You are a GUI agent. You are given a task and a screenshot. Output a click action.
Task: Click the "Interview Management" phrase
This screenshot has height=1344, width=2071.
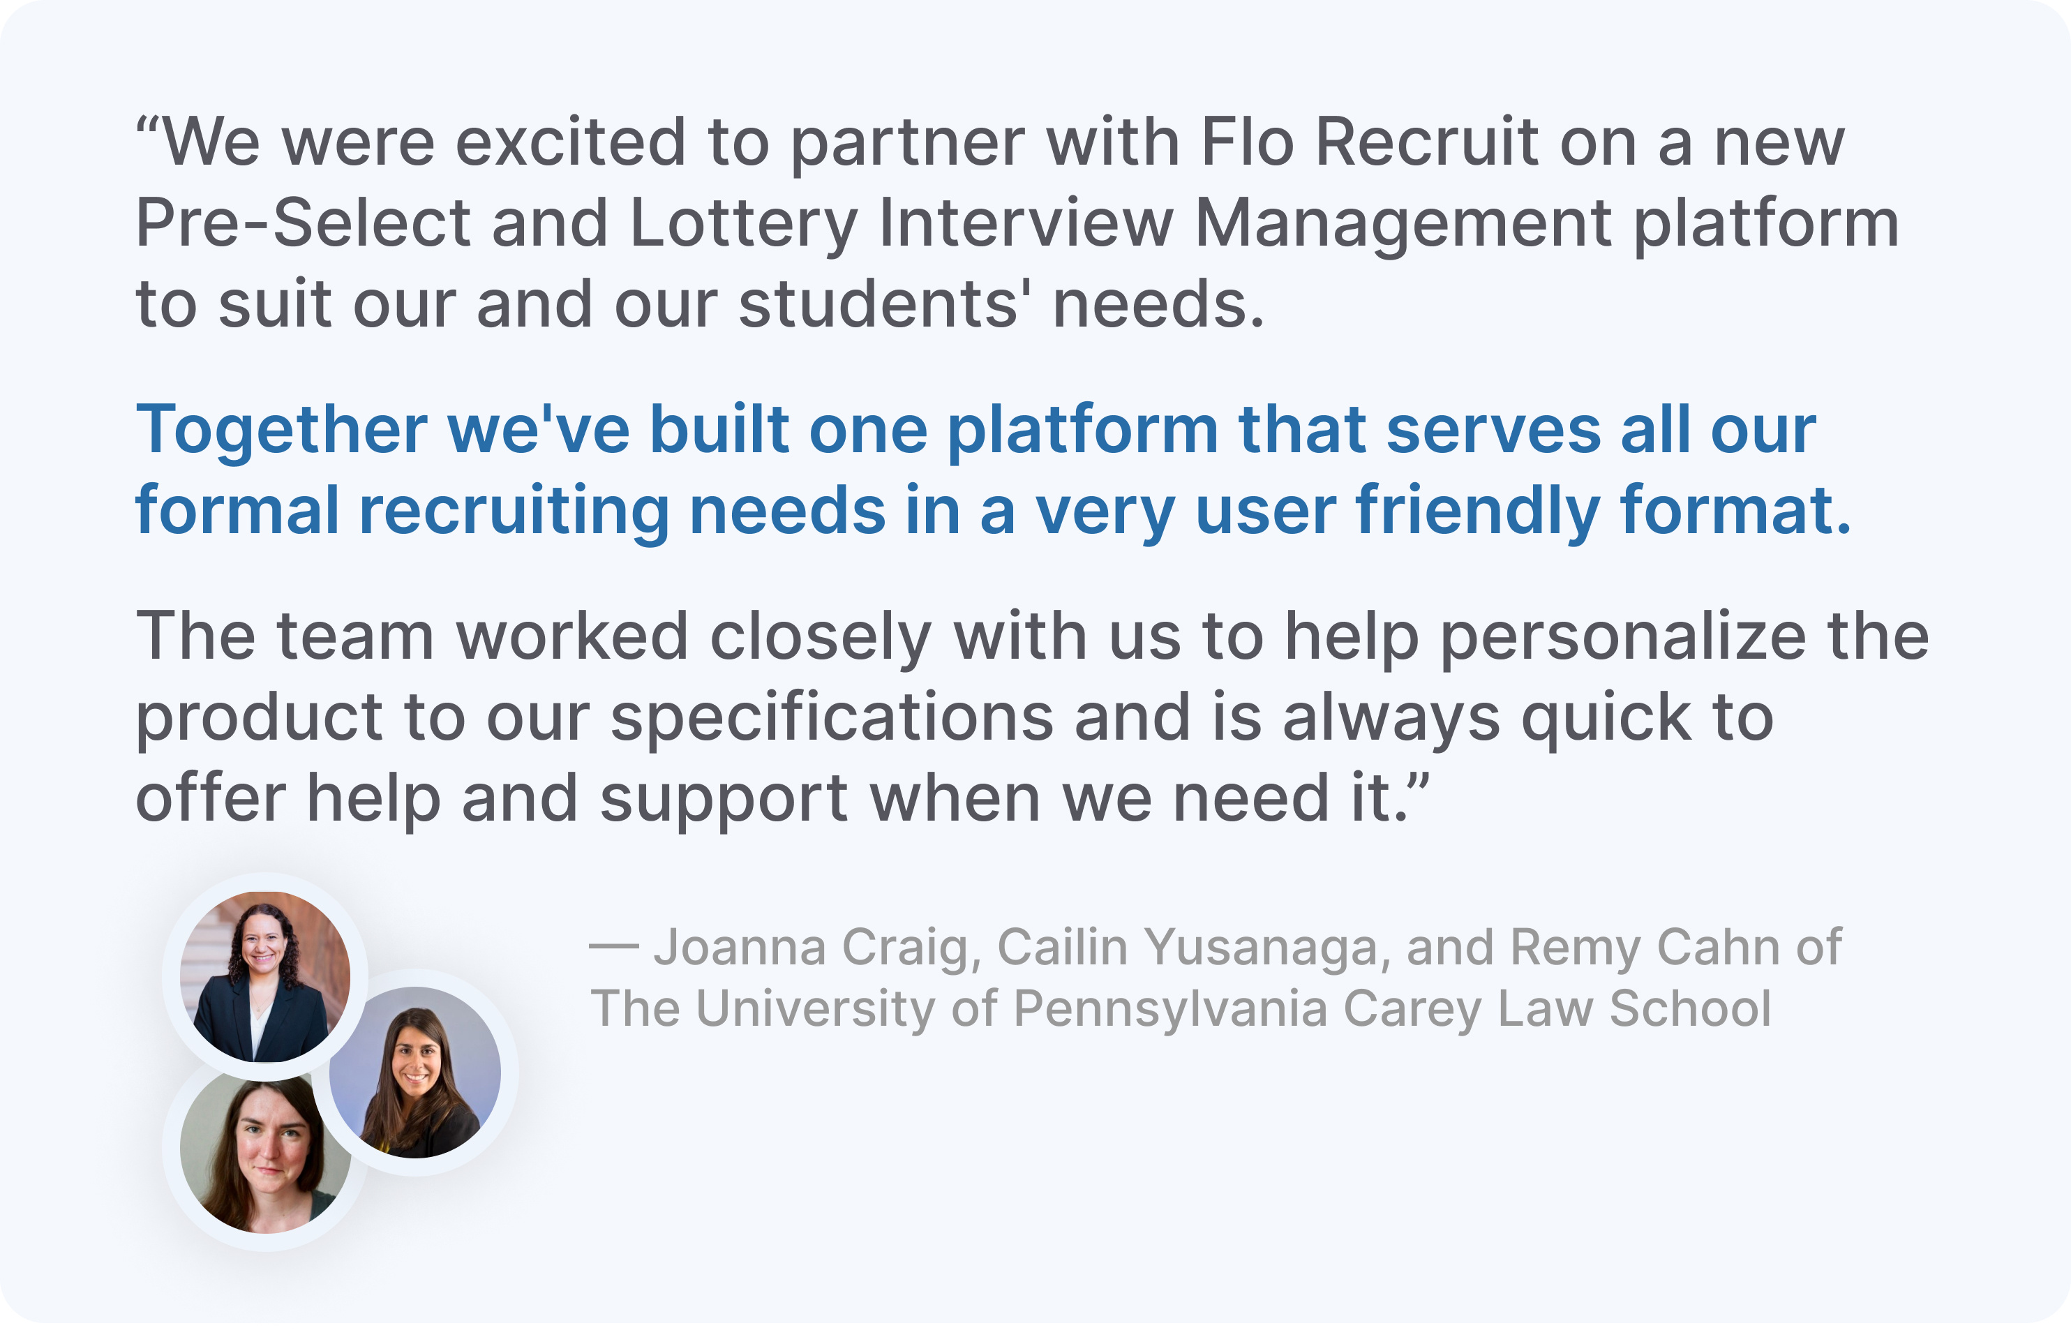[x=1244, y=223]
